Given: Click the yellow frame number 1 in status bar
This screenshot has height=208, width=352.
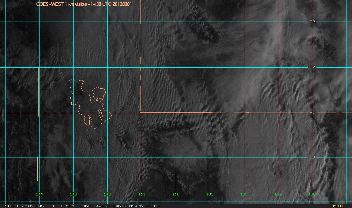Looking at the screenshot, I should (6, 206).
